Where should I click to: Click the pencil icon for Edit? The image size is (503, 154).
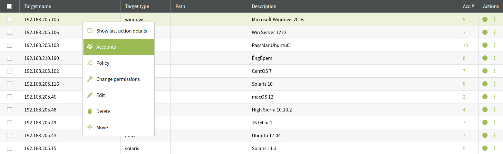[90, 95]
